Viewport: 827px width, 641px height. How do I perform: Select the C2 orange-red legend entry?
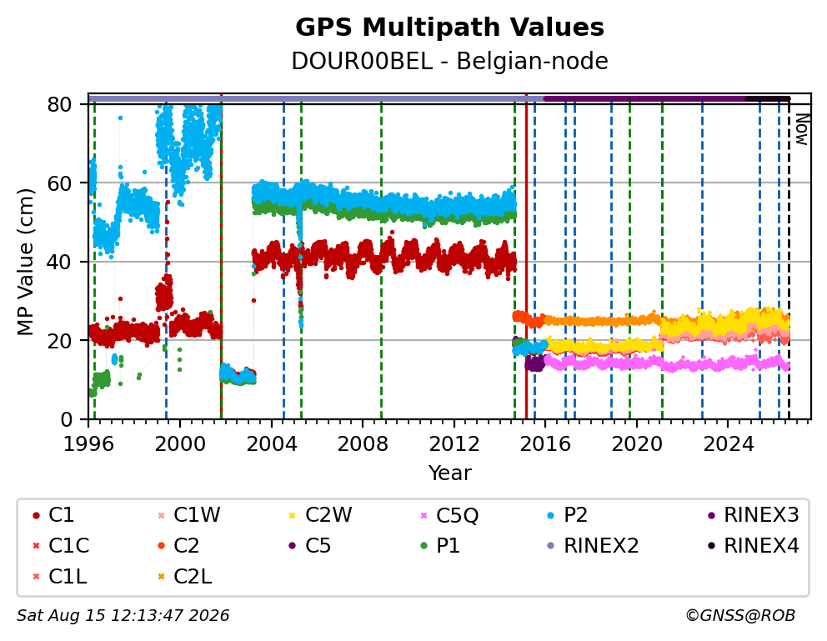coord(178,546)
